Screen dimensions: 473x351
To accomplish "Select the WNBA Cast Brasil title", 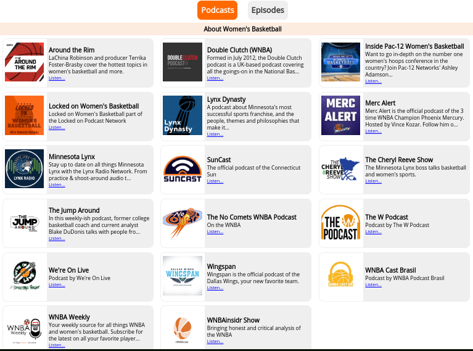I will coord(390,270).
